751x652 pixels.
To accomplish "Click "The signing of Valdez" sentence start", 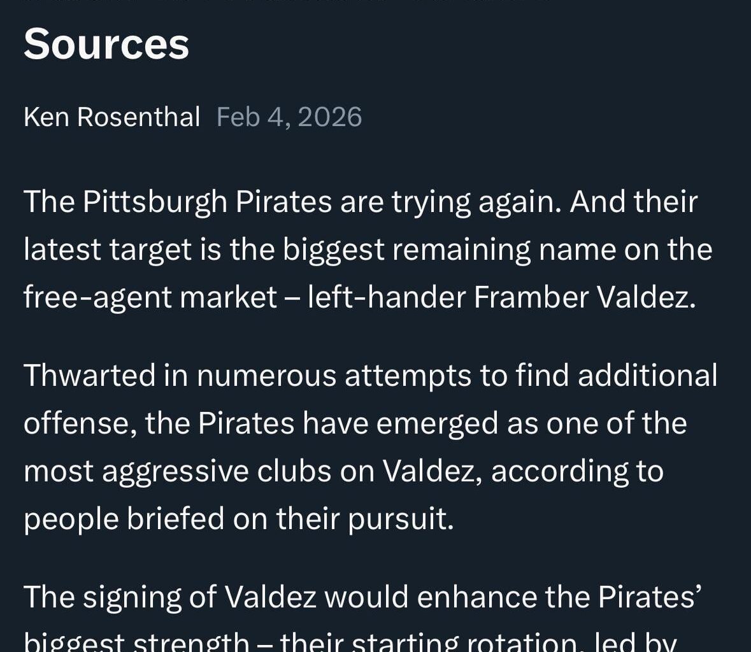I will click(x=169, y=597).
